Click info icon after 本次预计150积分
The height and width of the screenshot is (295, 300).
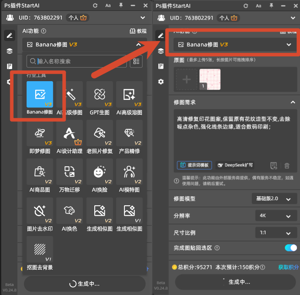(x=263, y=267)
